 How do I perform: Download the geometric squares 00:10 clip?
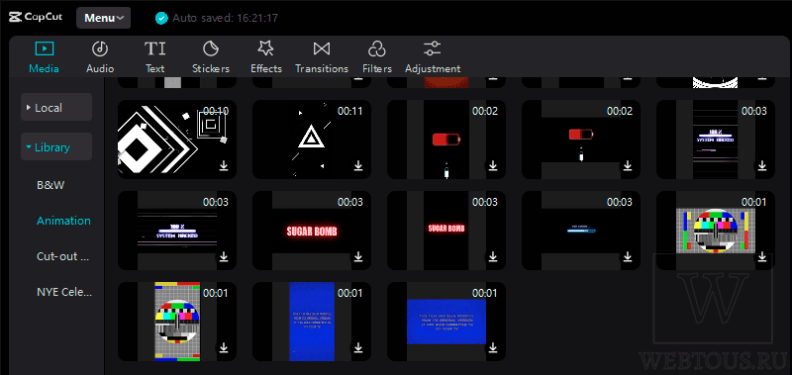[224, 165]
